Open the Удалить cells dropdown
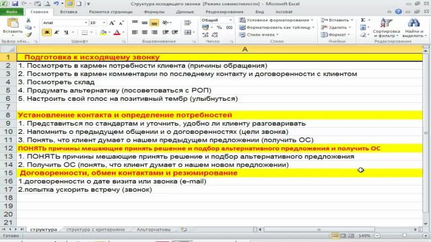Screen dimensions: 431x242 [336, 28]
